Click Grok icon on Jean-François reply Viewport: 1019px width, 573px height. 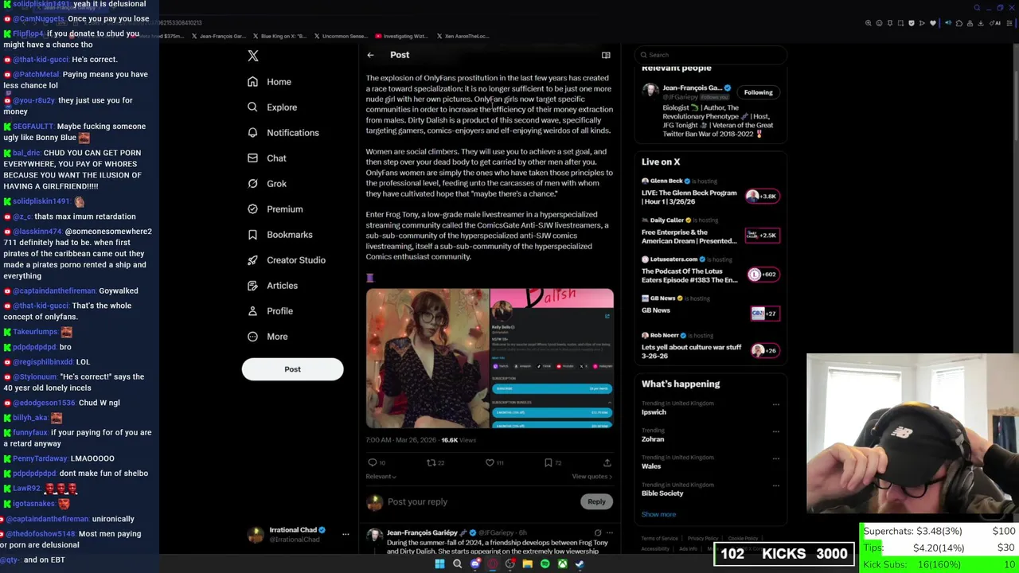click(x=598, y=532)
